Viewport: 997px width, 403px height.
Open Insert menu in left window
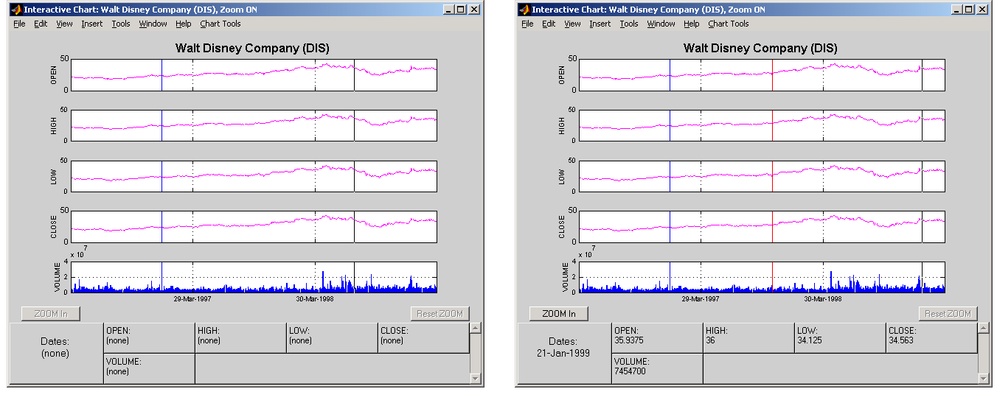click(x=92, y=24)
